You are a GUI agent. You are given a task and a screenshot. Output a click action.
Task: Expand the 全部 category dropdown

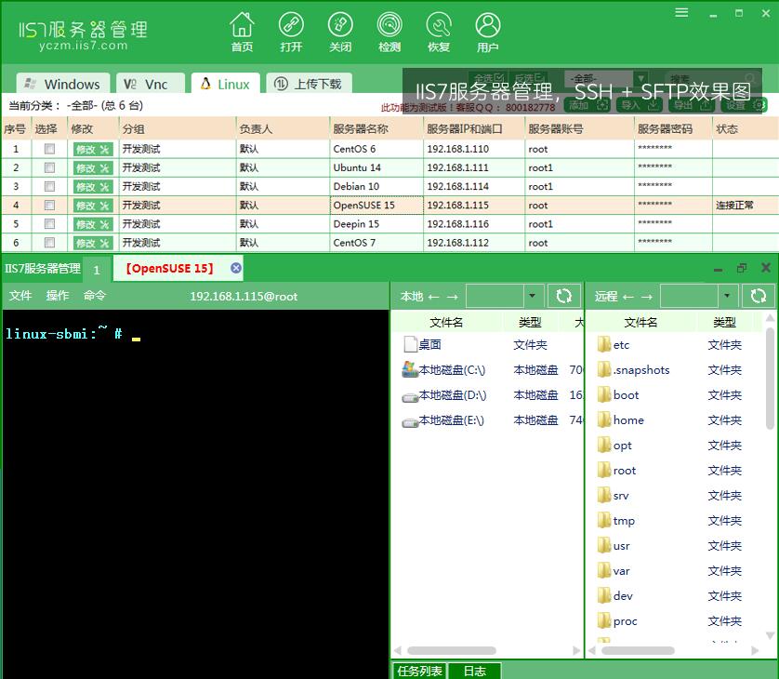(640, 79)
